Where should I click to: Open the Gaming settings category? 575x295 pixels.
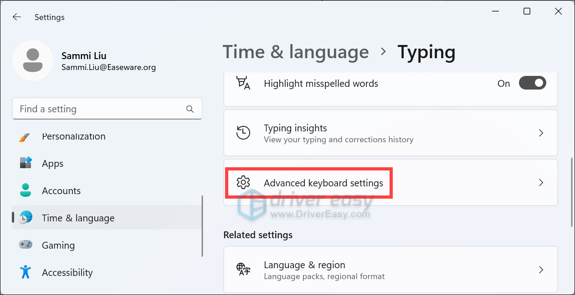tap(58, 245)
